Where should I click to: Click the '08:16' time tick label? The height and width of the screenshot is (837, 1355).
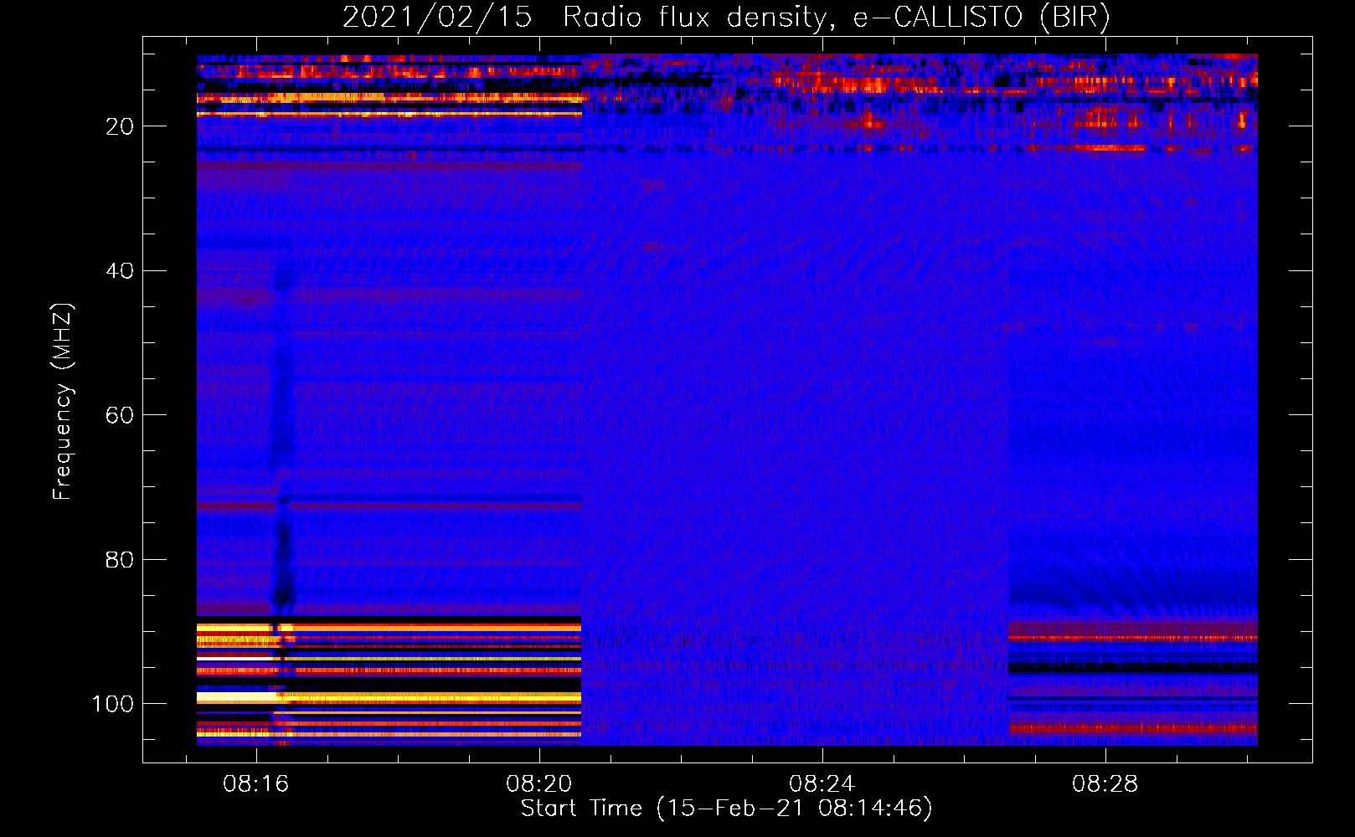255,783
